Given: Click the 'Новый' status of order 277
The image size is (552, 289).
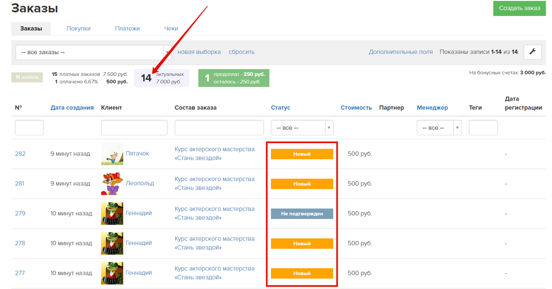Looking at the screenshot, I should pos(302,274).
